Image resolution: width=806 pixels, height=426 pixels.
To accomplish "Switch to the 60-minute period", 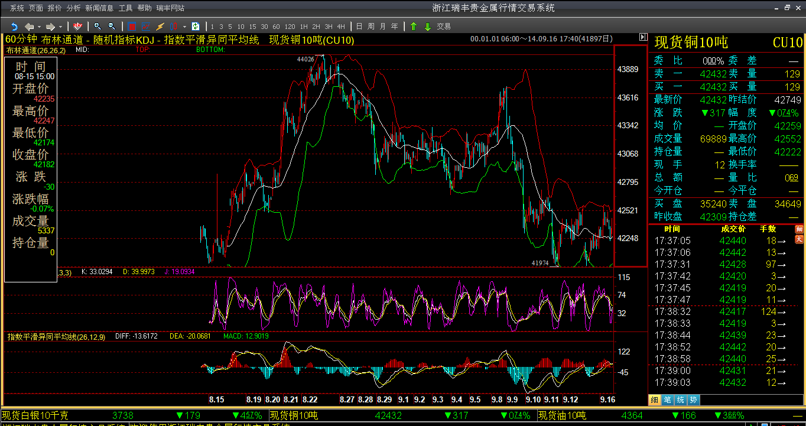I will pyautogui.click(x=276, y=27).
